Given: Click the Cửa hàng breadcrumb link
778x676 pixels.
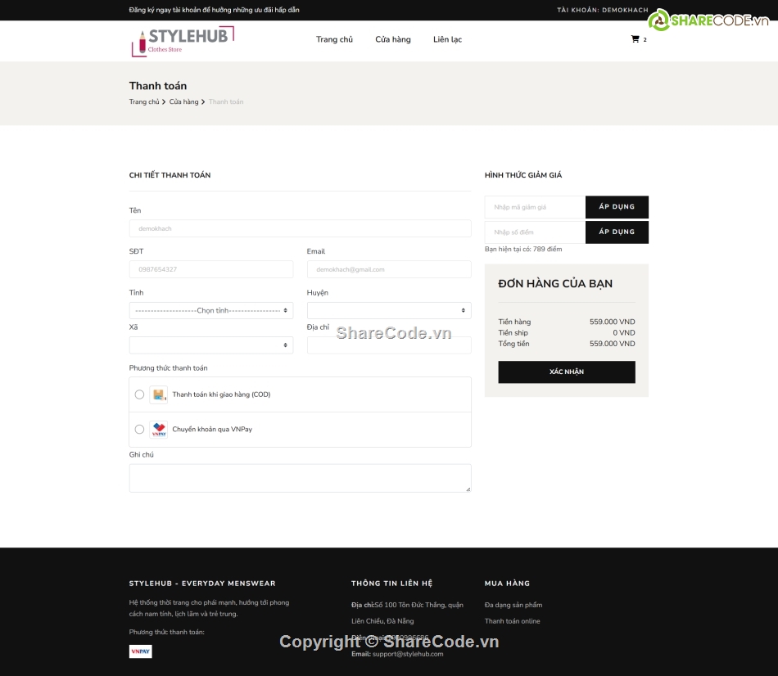Looking at the screenshot, I should (183, 101).
